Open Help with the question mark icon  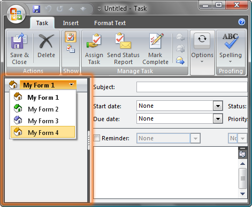tap(242, 22)
